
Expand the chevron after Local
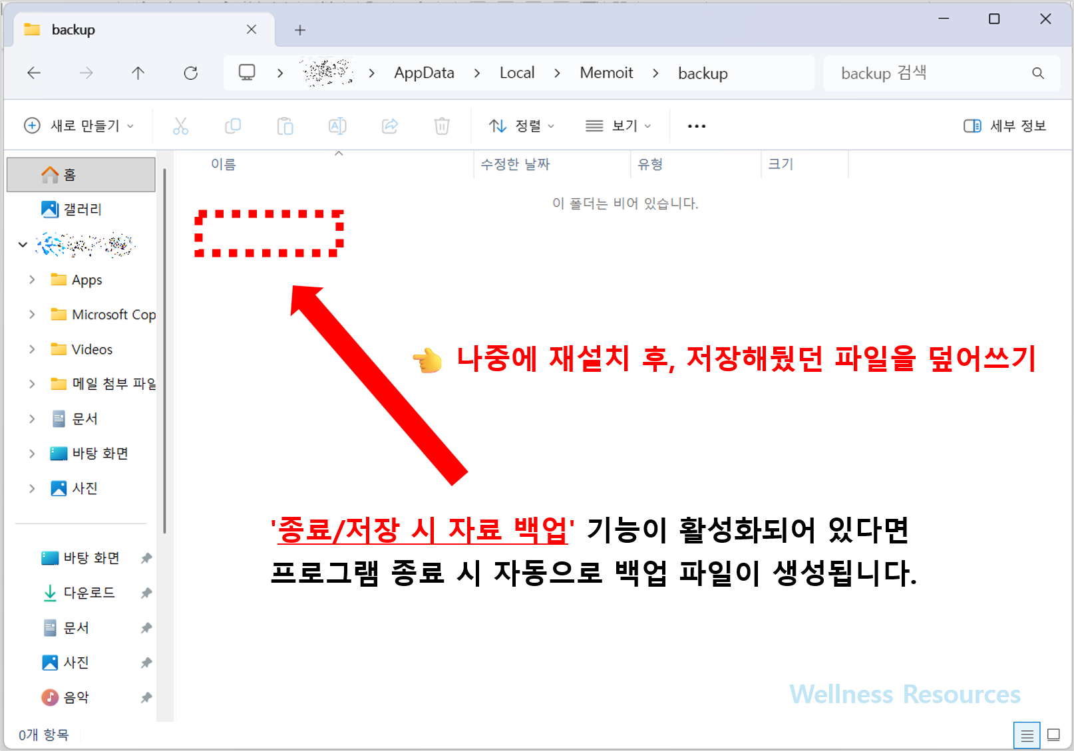tap(557, 73)
